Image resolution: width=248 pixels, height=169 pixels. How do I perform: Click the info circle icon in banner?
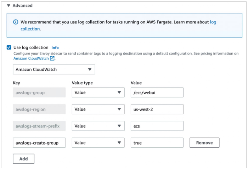click(15, 22)
